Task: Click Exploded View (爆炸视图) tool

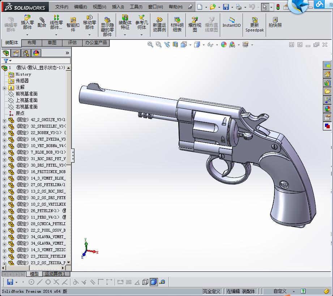Action: pos(195,25)
